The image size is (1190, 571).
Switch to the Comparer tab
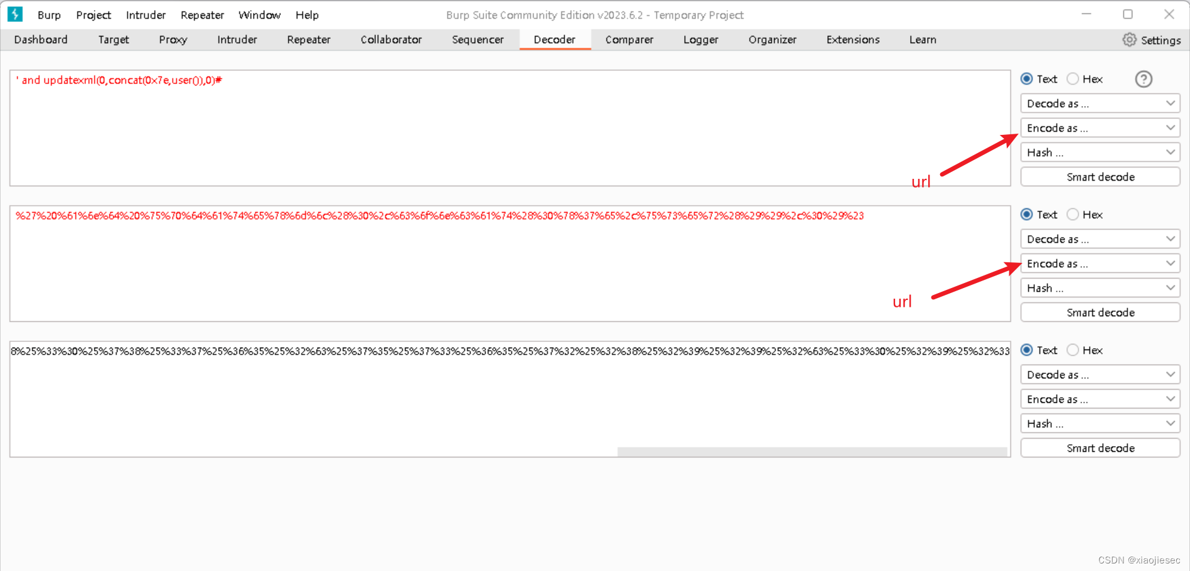629,40
